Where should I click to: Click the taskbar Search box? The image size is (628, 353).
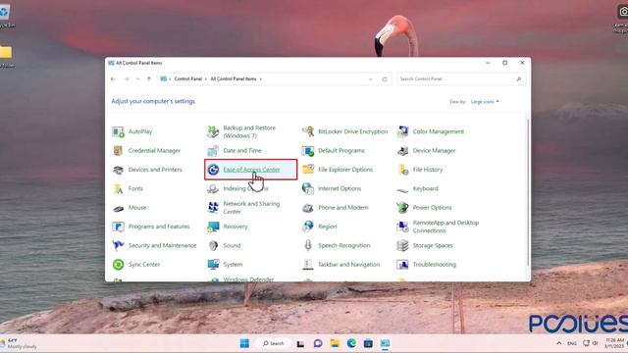point(274,343)
